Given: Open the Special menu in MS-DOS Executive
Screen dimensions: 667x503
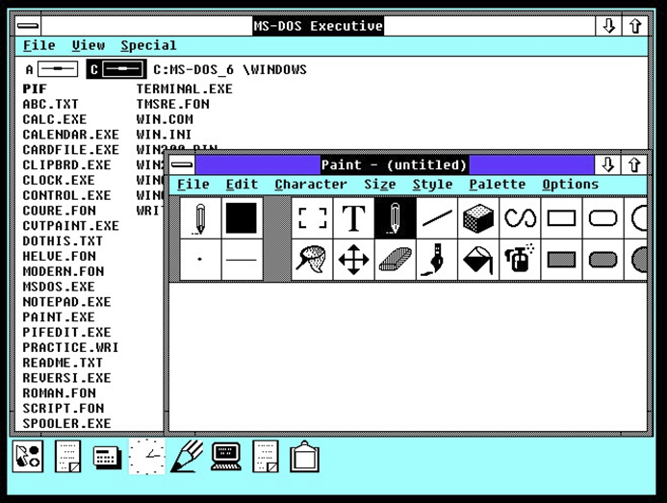Looking at the screenshot, I should click(x=148, y=45).
